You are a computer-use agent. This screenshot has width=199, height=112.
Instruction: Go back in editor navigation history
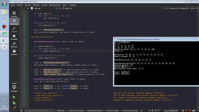[x=21, y=8]
